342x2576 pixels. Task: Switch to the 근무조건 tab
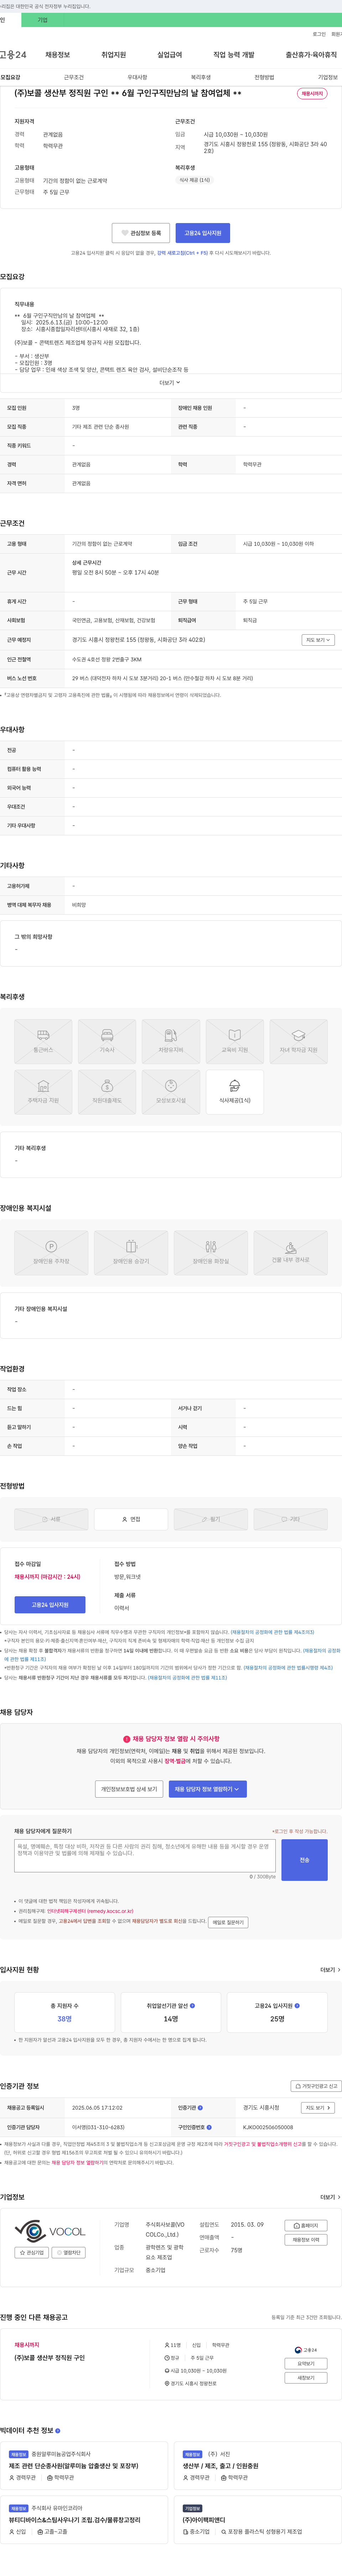coord(74,77)
